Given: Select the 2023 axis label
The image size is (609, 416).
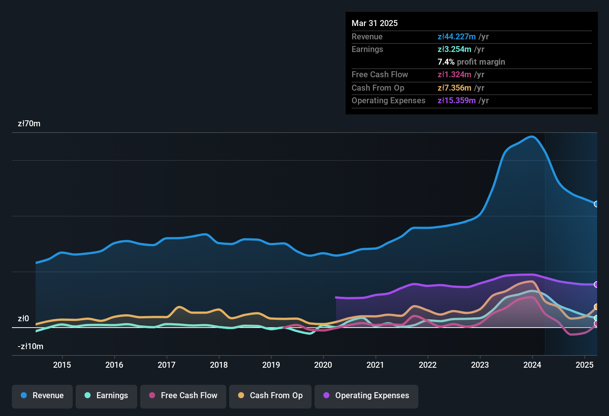Looking at the screenshot, I should (x=480, y=365).
